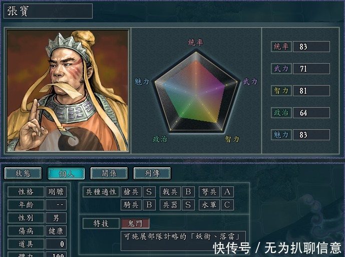Select the 政治 stat label
The image size is (345, 257).
pyautogui.click(x=281, y=113)
